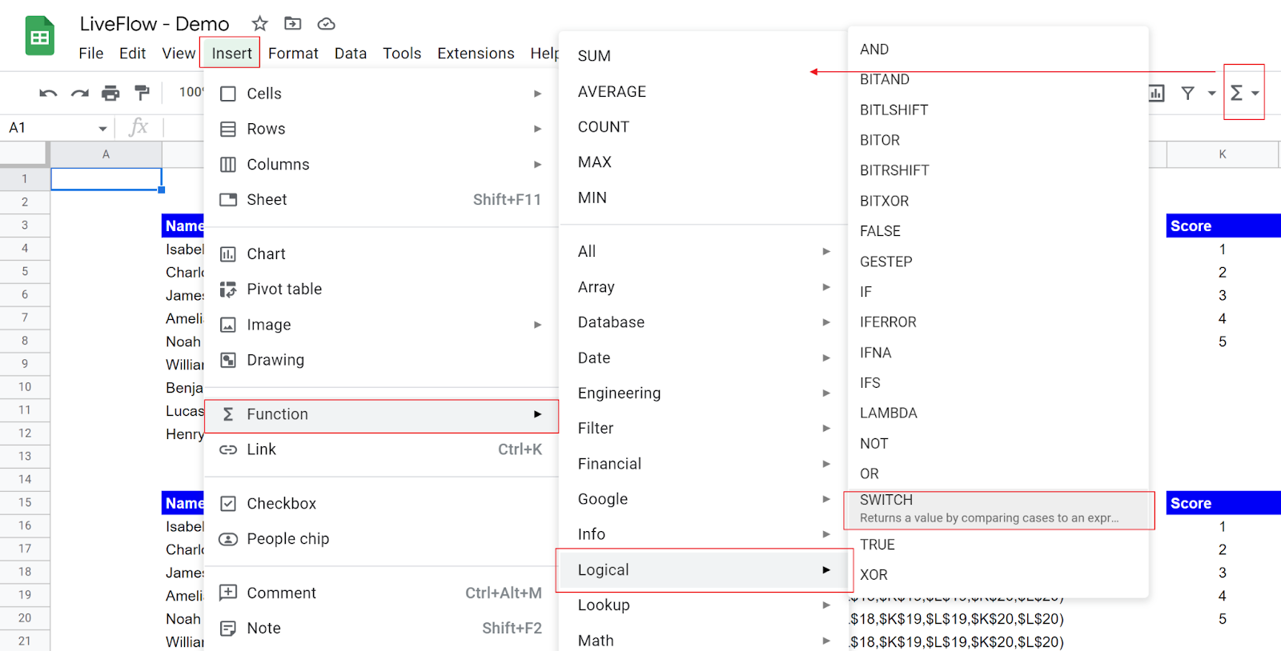Open the View menu
Viewport: 1281px width, 651px height.
coord(179,54)
